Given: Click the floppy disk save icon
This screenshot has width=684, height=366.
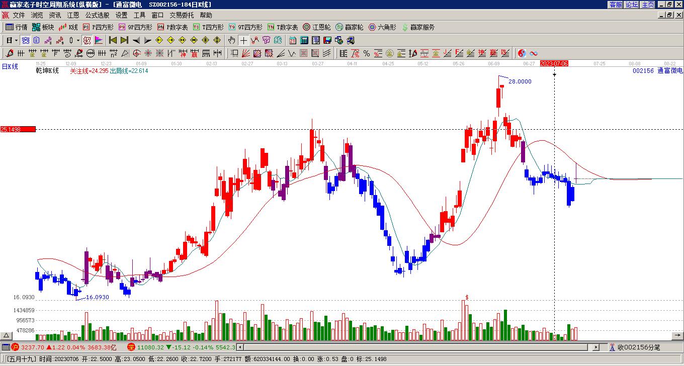Looking at the screenshot, I should (327, 40).
